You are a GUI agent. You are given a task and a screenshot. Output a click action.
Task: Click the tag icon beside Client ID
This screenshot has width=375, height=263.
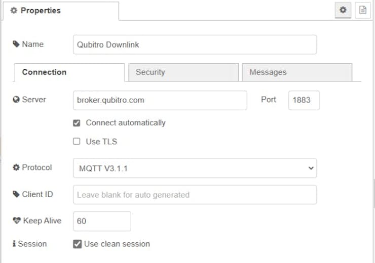point(16,194)
